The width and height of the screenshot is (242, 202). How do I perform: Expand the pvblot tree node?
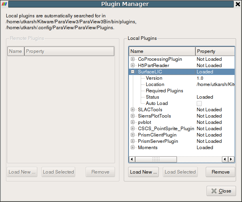click(x=132, y=122)
